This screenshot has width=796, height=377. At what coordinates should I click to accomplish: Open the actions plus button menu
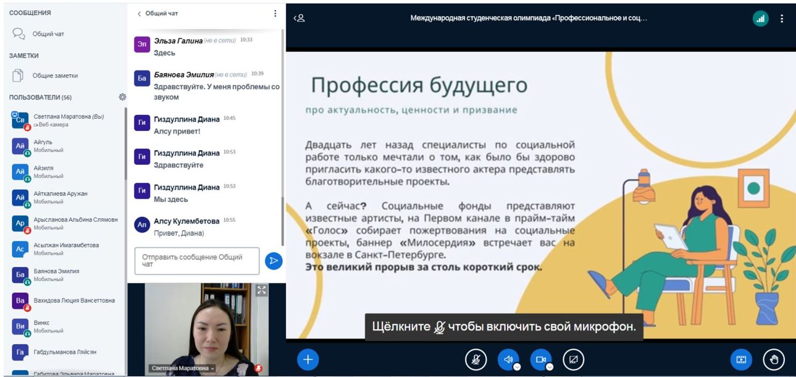[308, 360]
